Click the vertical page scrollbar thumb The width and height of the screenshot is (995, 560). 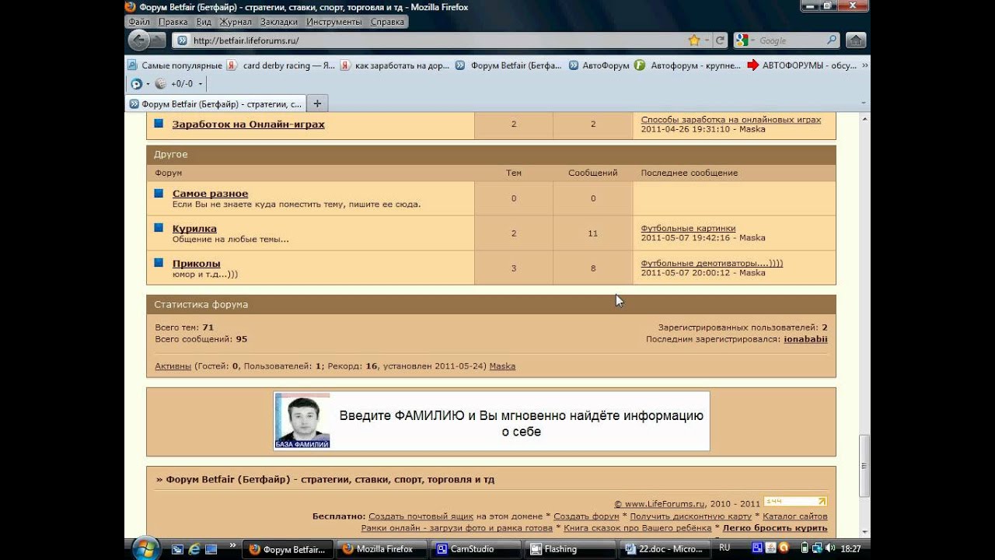click(x=864, y=466)
